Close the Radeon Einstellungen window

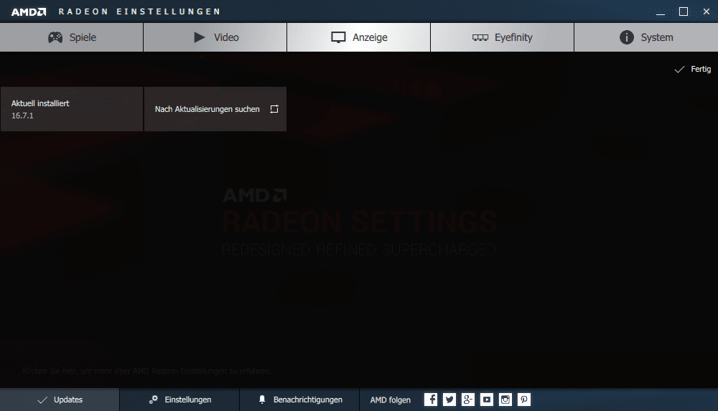[706, 12]
